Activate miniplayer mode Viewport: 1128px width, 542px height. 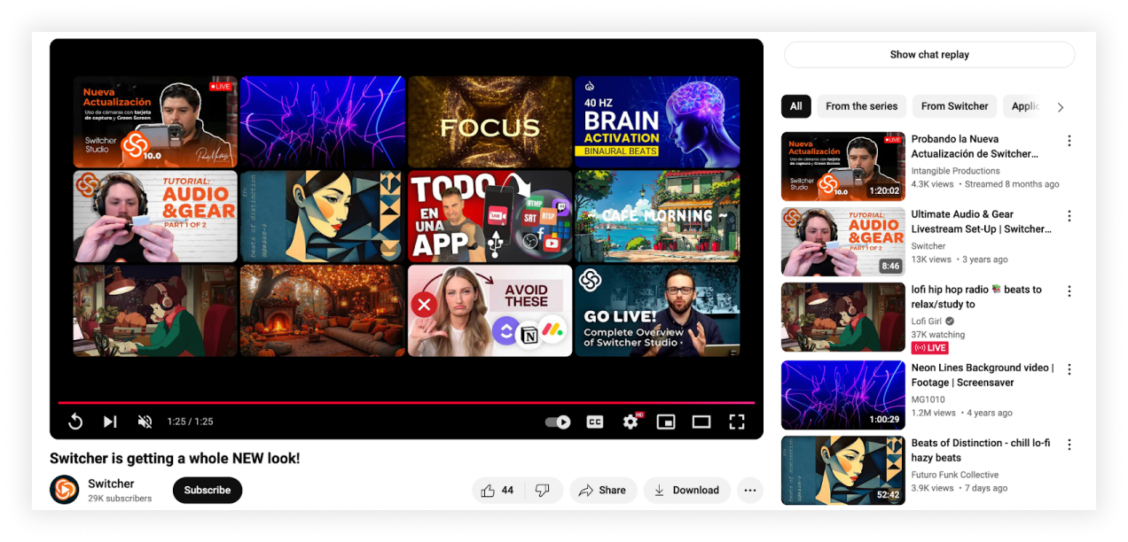point(666,422)
